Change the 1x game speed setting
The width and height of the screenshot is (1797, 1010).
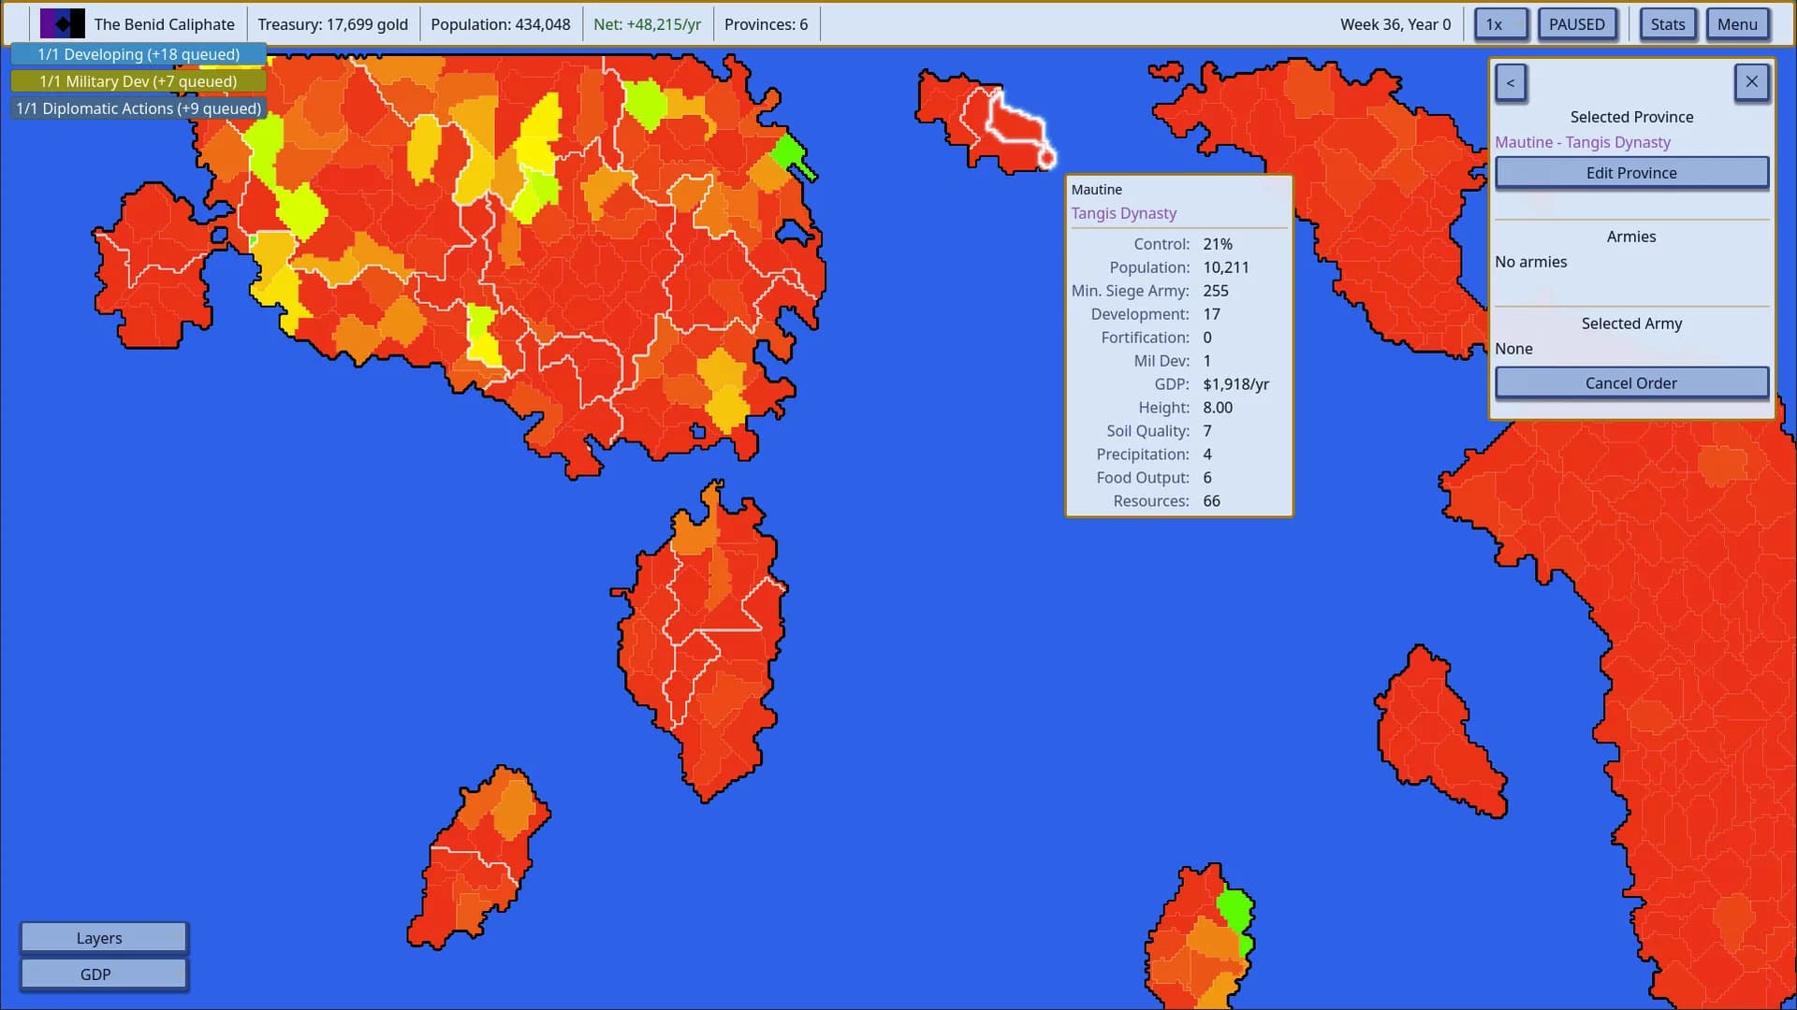pos(1501,24)
